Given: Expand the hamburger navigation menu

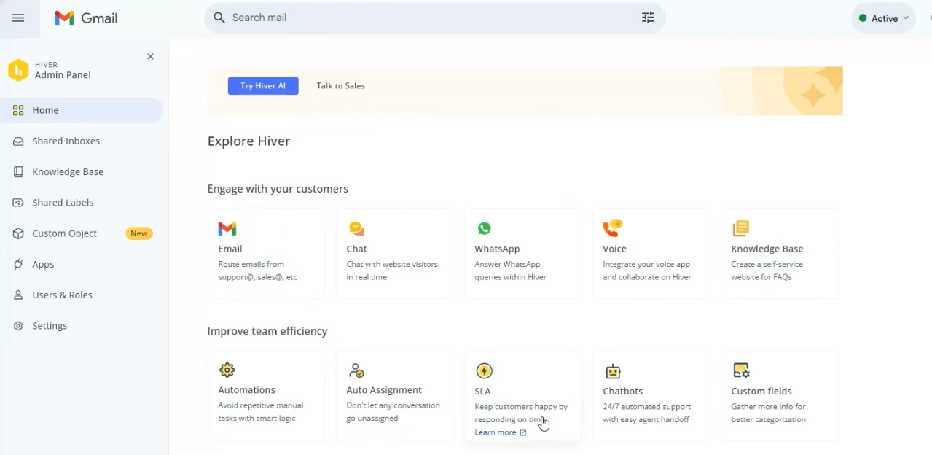Looking at the screenshot, I should pos(18,17).
